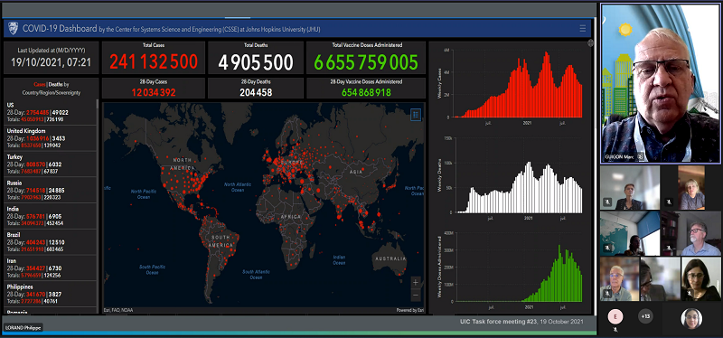This screenshot has height=338, width=723.
Task: Click the Johns Hopkins shield logo
Action: click(x=13, y=29)
